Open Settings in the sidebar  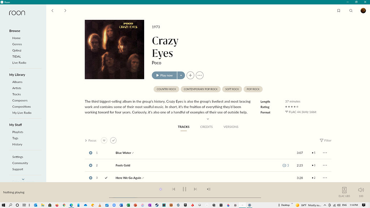click(18, 157)
